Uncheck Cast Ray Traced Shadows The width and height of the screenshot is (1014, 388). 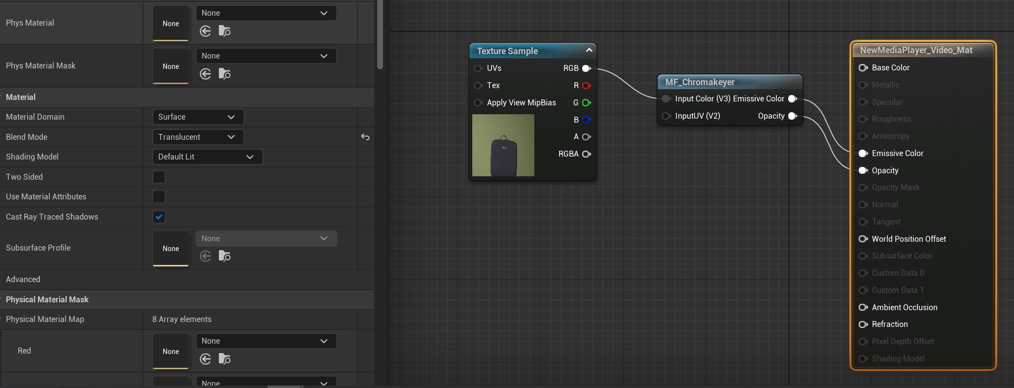coord(159,217)
